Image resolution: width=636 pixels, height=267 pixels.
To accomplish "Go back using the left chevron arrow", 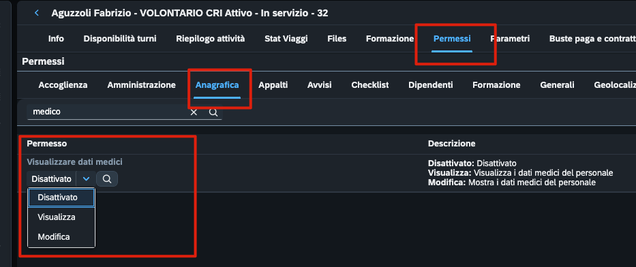I will [x=37, y=13].
